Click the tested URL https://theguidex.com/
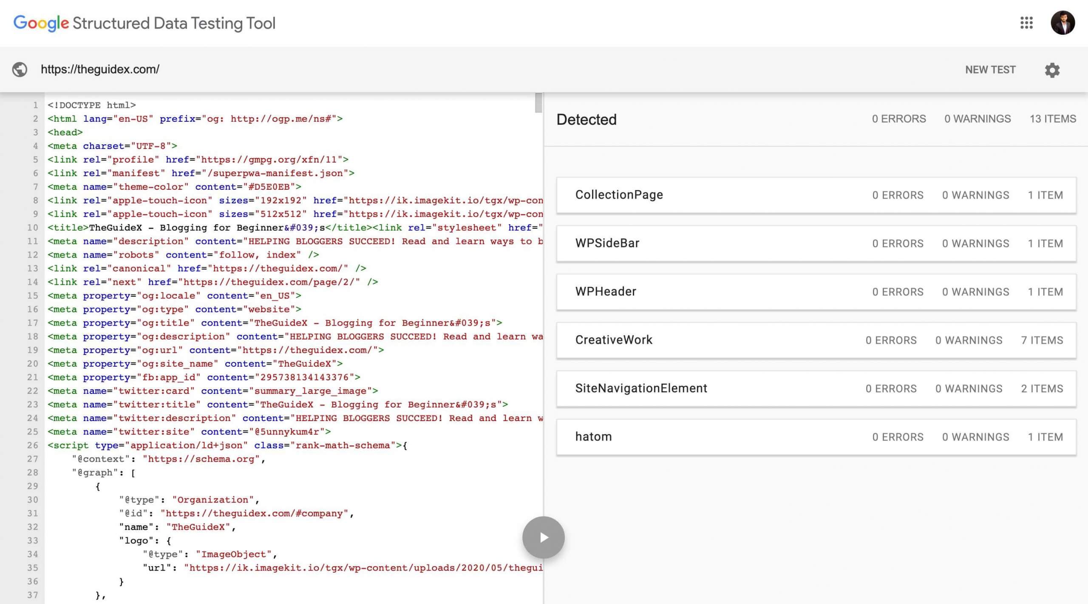 coord(100,69)
